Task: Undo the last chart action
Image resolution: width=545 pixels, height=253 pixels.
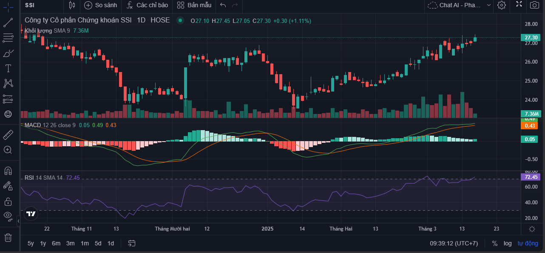Action: (x=223, y=5)
